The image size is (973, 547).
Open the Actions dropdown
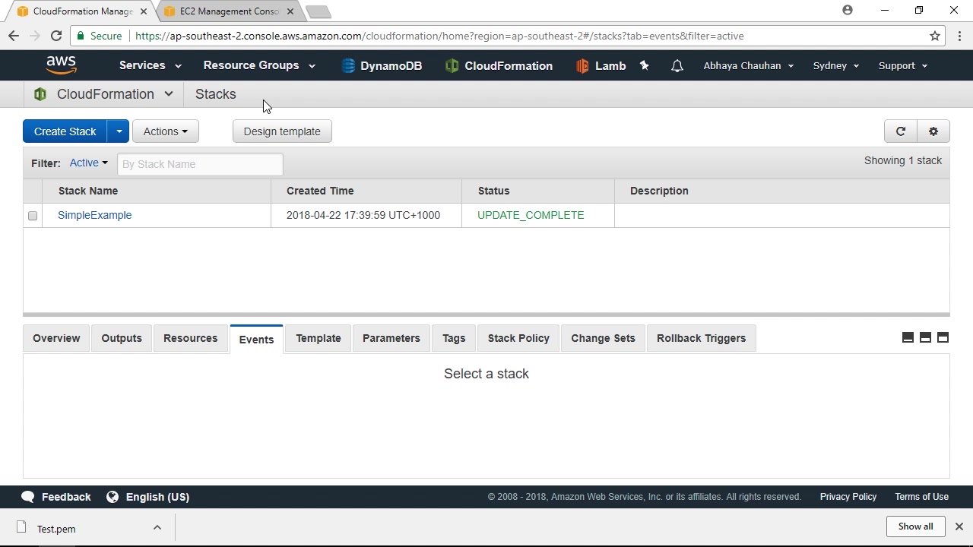(x=166, y=131)
